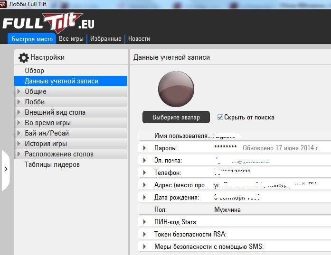Select 'Обзор' in settings list
Screen dimensions: 331x255
click(34, 71)
